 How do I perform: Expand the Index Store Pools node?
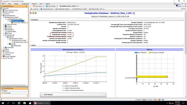4,24
